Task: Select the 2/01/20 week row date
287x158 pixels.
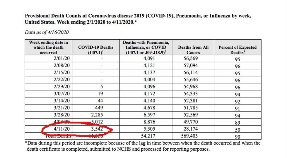Action: tap(60, 58)
